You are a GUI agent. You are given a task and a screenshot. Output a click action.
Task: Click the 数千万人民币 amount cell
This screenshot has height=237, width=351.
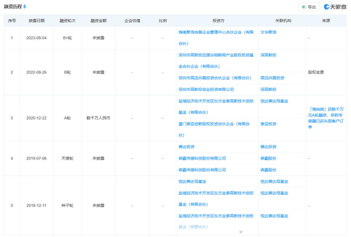pos(98,118)
